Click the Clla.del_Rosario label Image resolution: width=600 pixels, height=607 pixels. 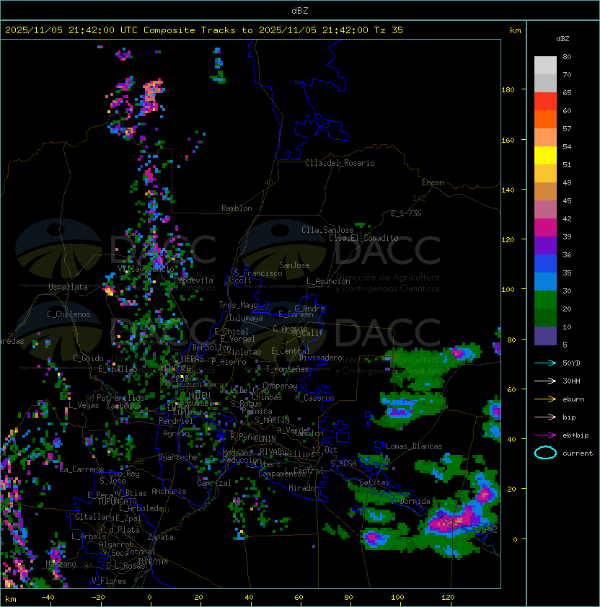pyautogui.click(x=340, y=163)
